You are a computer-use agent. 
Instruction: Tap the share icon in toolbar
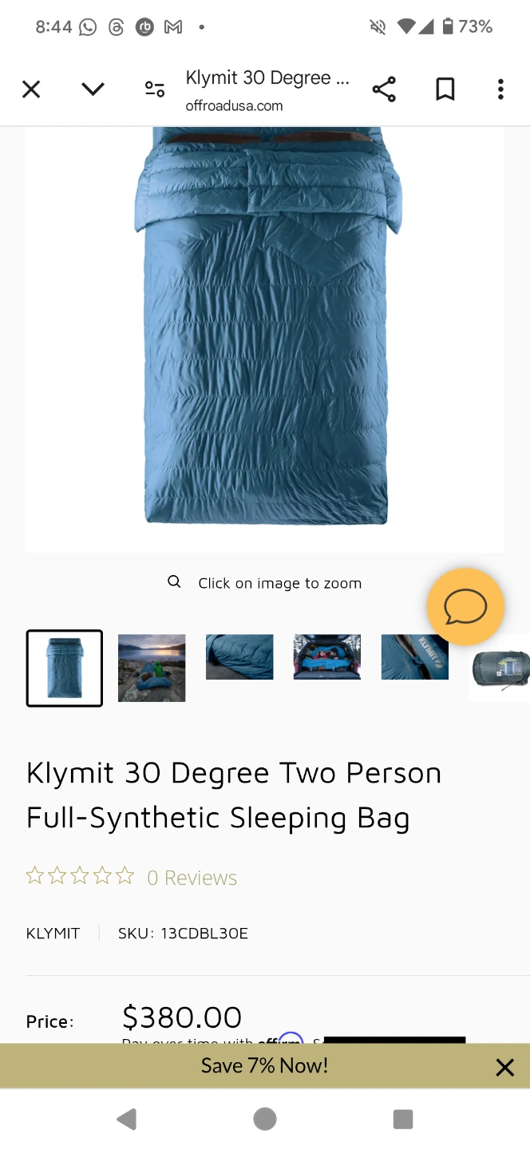tap(384, 89)
